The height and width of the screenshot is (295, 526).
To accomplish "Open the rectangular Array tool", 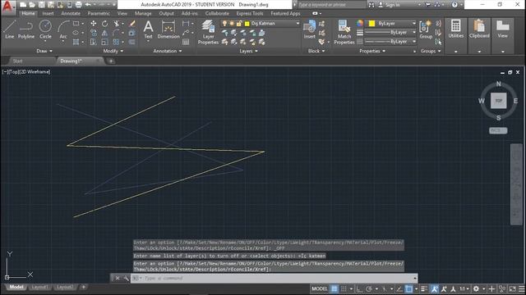I will pos(117,42).
